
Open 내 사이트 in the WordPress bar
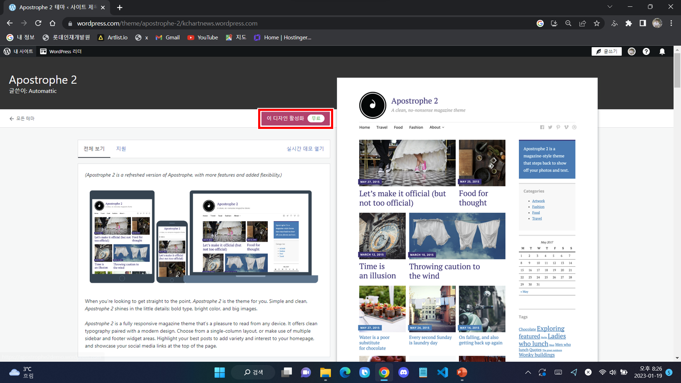click(18, 51)
